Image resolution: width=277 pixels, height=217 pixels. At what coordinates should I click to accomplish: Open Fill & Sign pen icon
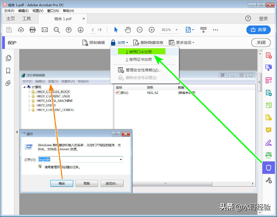[x=269, y=143]
